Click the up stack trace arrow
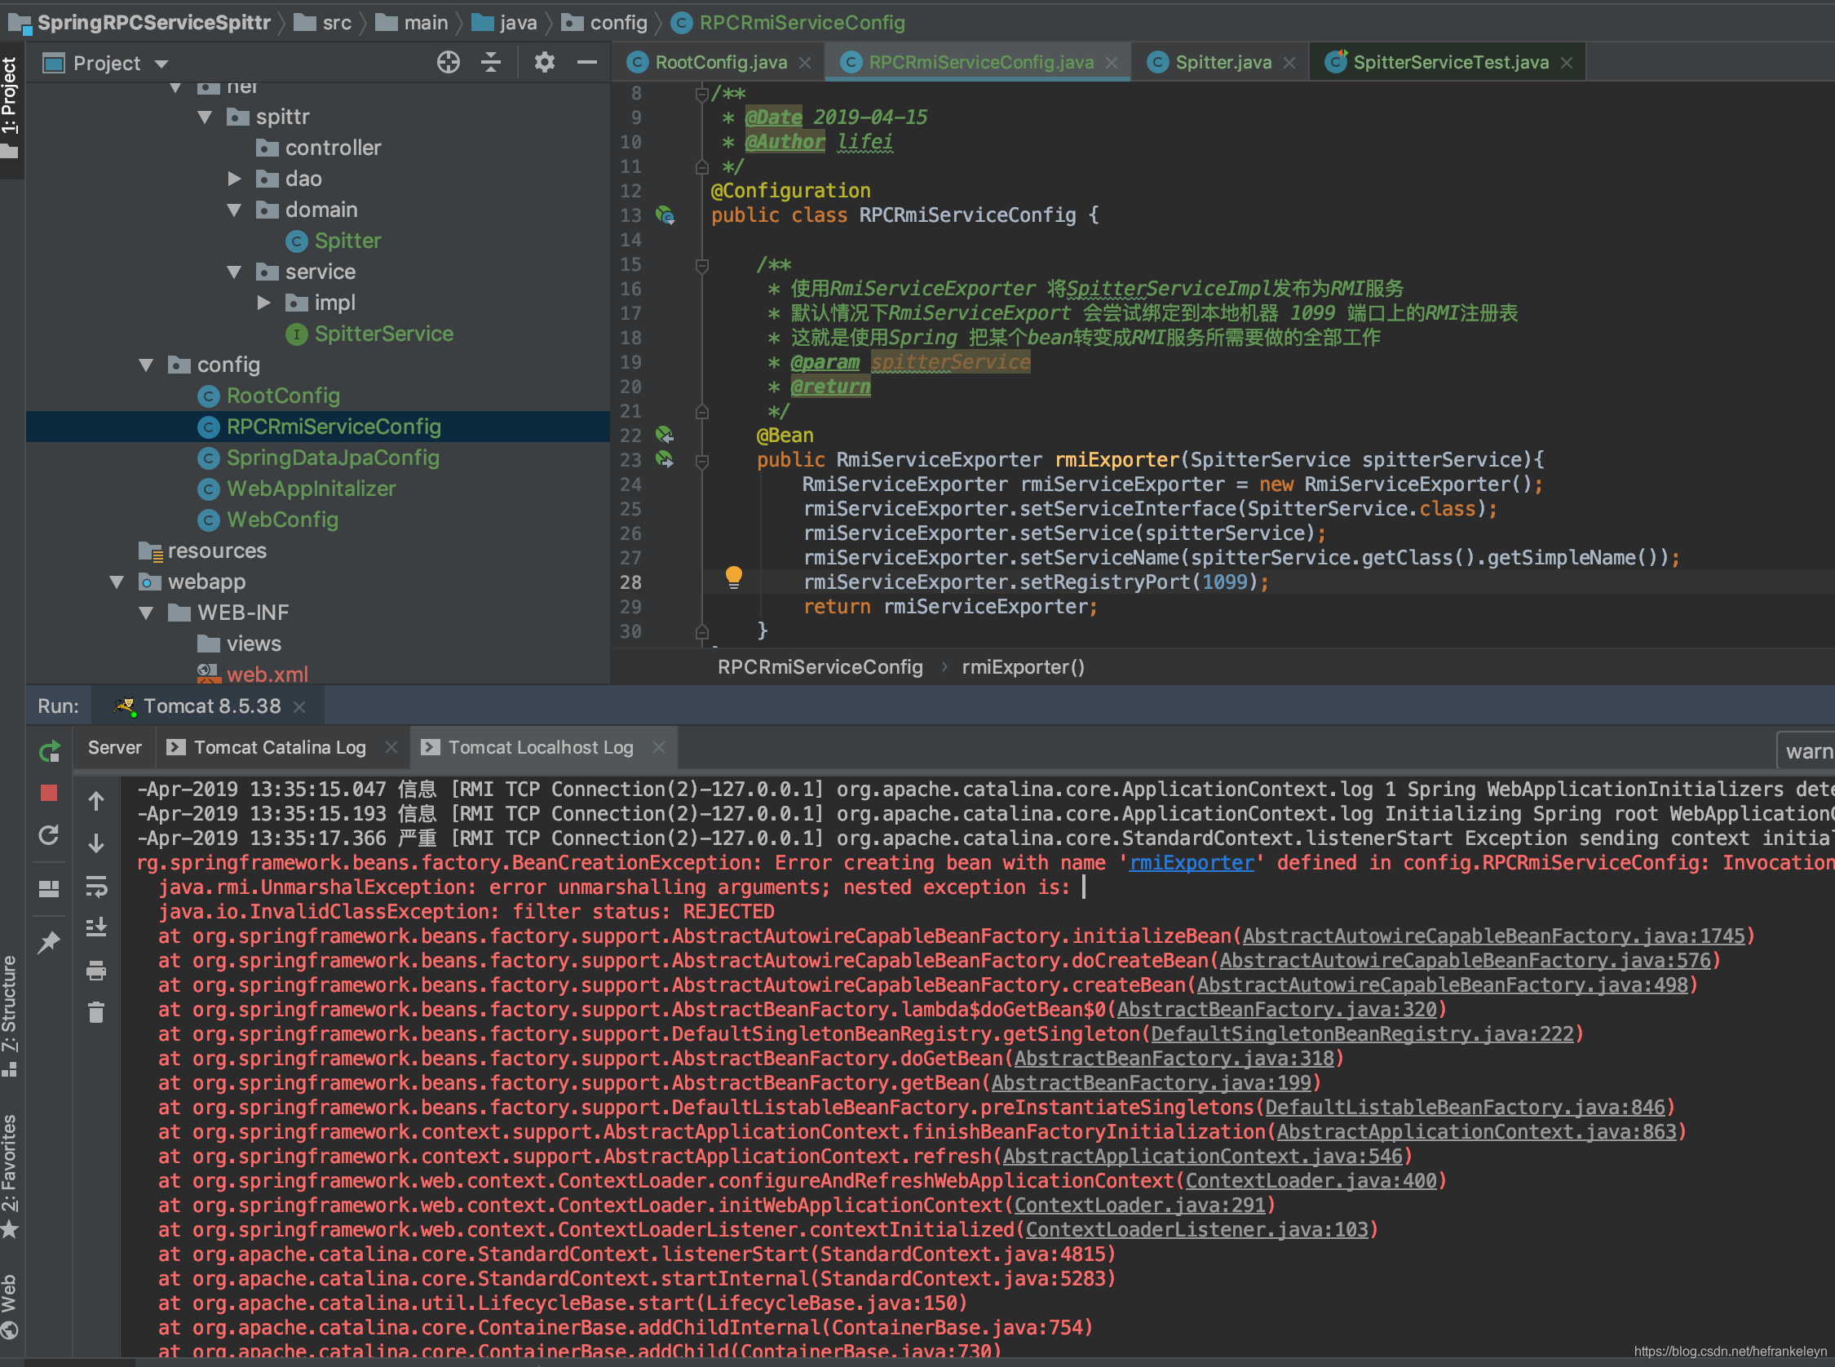 coord(96,801)
